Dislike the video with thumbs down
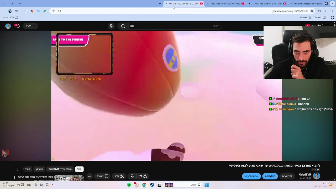Viewport: 336px width, 189px height. coord(133,176)
